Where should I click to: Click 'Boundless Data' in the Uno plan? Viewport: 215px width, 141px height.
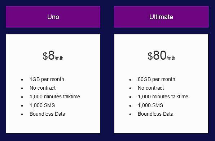[47, 114]
